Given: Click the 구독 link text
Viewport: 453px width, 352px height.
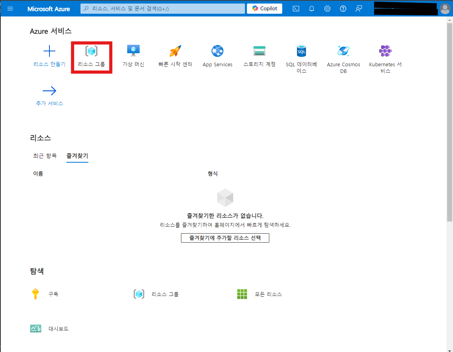Looking at the screenshot, I should (53, 294).
